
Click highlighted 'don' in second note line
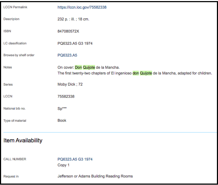(x=136, y=73)
